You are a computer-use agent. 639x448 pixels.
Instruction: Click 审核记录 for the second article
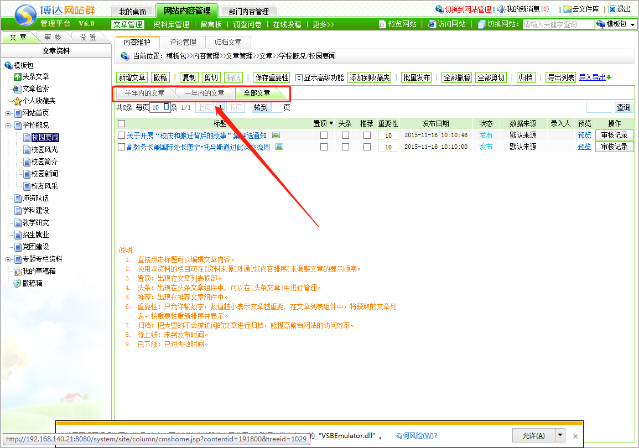614,147
